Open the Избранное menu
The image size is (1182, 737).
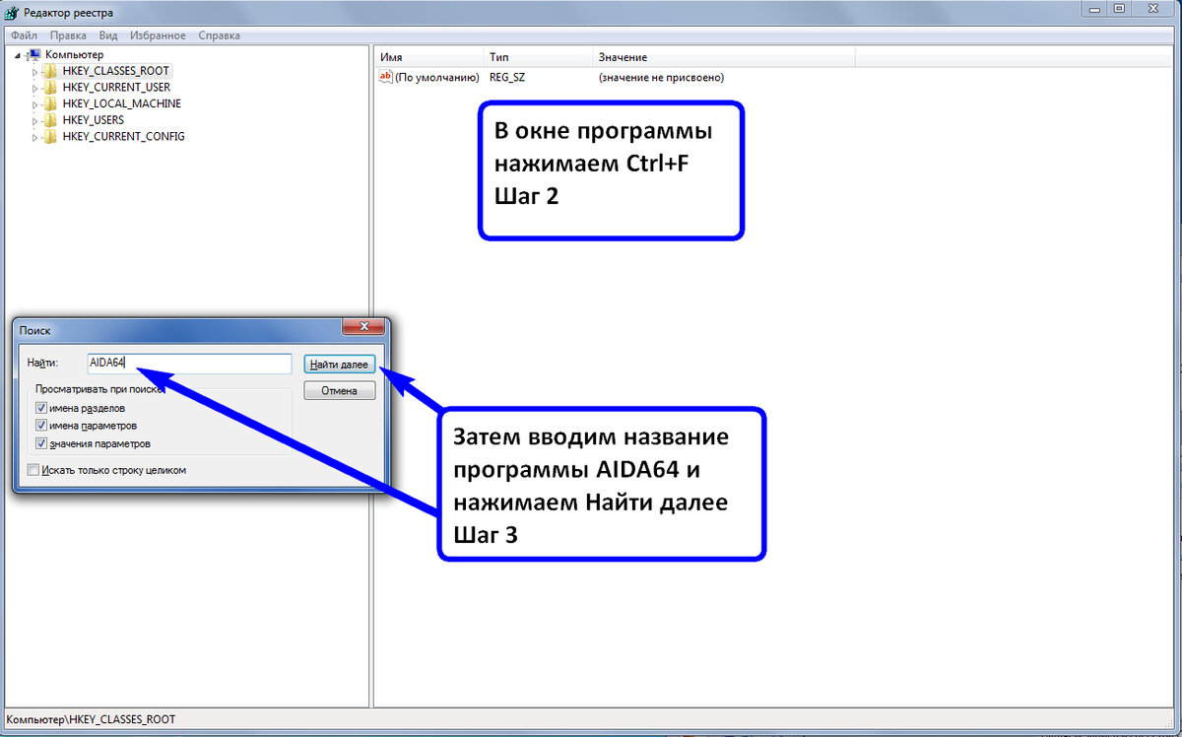pos(157,35)
